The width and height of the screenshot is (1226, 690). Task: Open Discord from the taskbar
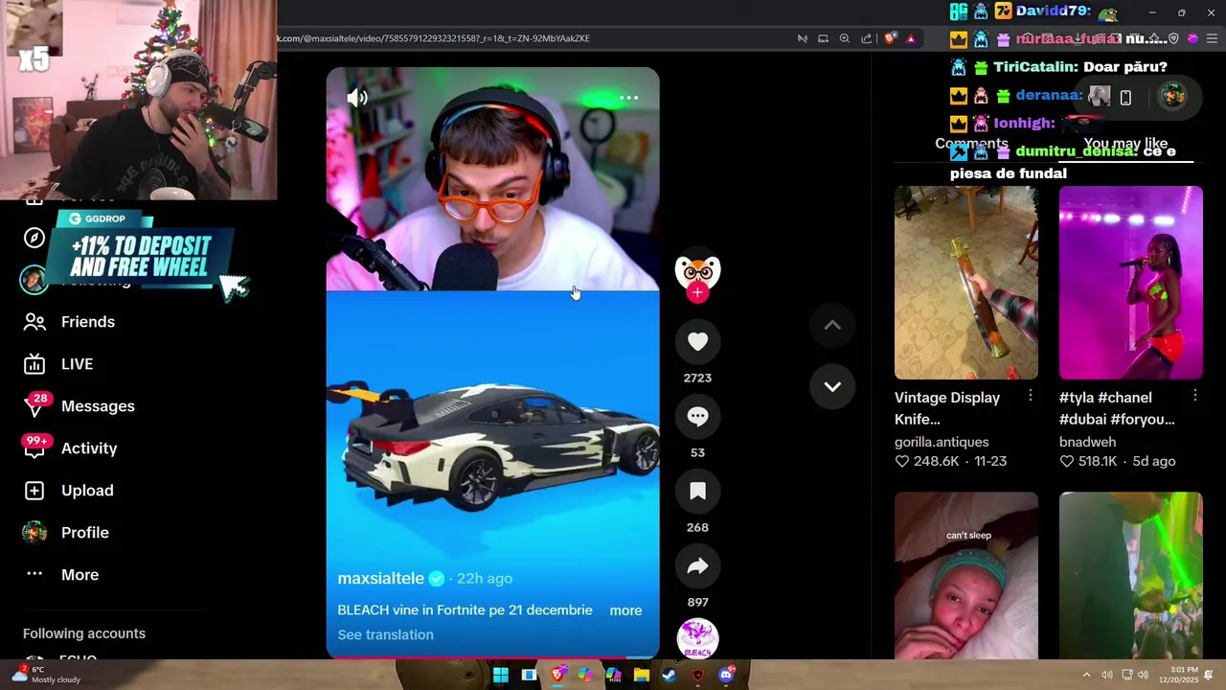[x=726, y=675]
